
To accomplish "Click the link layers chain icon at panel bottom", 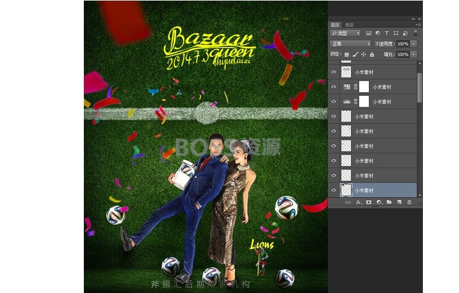I will [348, 202].
